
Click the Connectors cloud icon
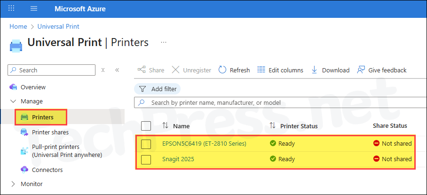pos(24,170)
